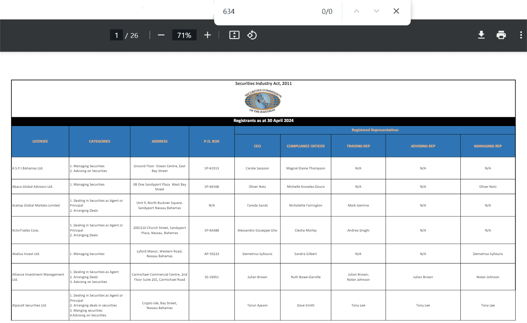Image resolution: width=527 pixels, height=323 pixels.
Task: Click the SS-19051 P.O. box value
Action: click(212, 277)
